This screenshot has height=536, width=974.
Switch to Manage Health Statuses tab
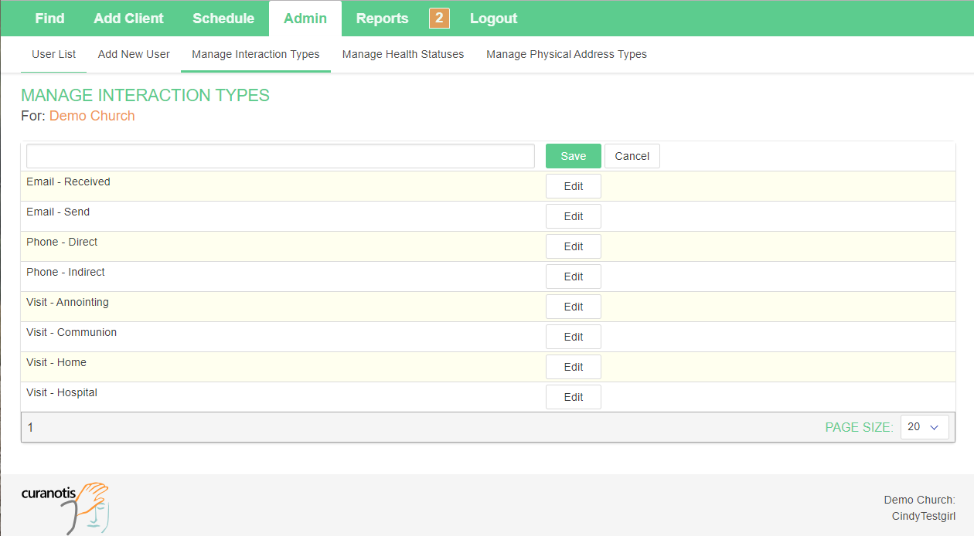tap(403, 54)
